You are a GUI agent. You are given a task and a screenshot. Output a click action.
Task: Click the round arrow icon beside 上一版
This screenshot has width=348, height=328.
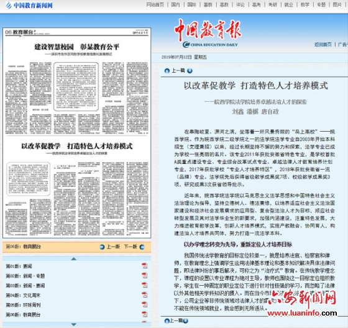pos(102,247)
